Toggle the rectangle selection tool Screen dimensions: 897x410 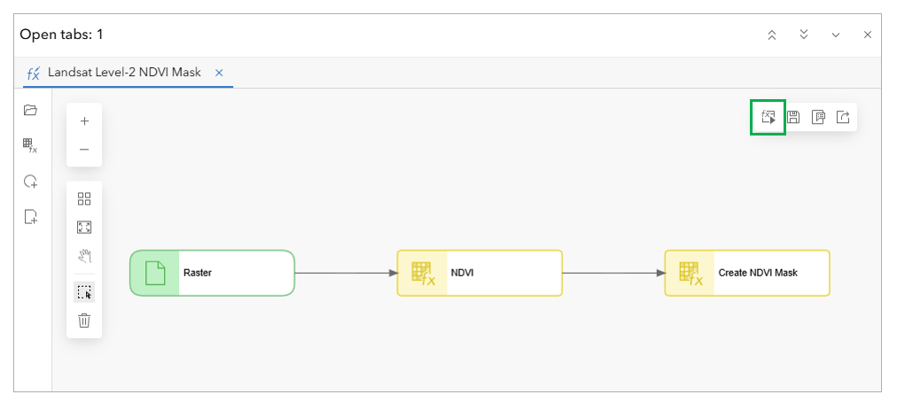(x=84, y=292)
